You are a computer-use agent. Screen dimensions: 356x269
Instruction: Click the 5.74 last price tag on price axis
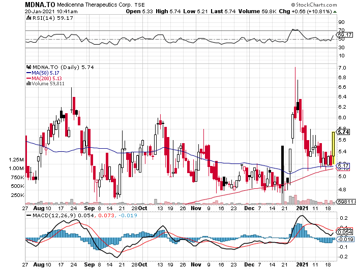pyautogui.click(x=343, y=132)
